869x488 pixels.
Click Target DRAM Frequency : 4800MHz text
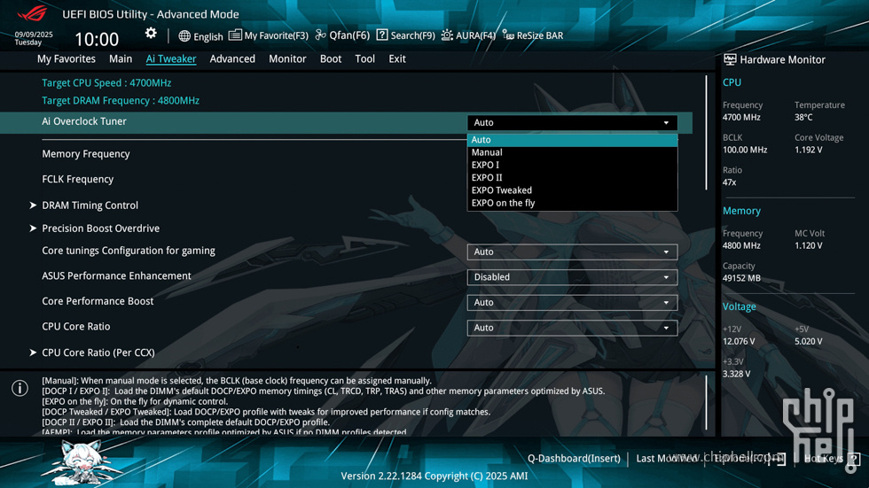click(121, 101)
